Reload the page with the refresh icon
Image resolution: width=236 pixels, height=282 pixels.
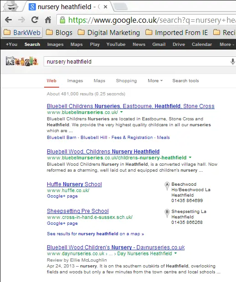(35, 20)
